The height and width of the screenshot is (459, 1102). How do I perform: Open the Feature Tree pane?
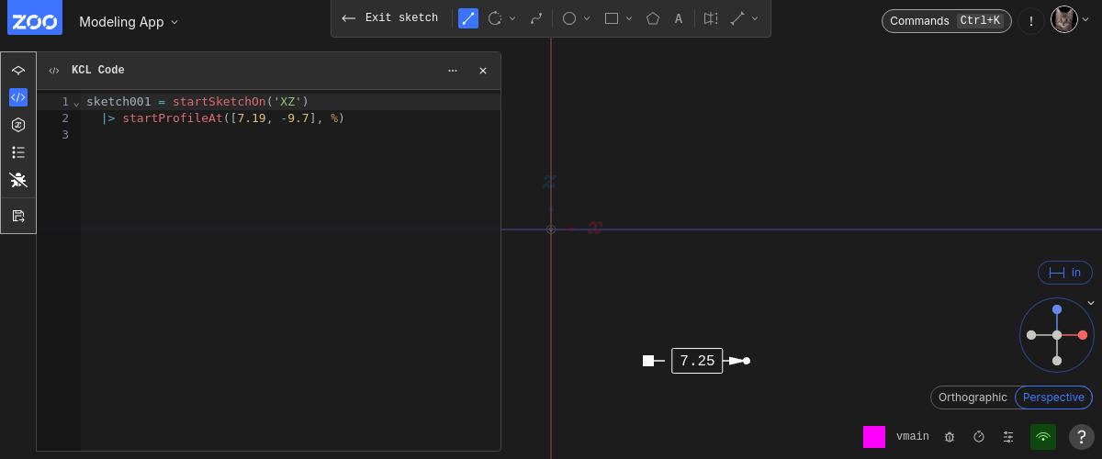(x=18, y=71)
